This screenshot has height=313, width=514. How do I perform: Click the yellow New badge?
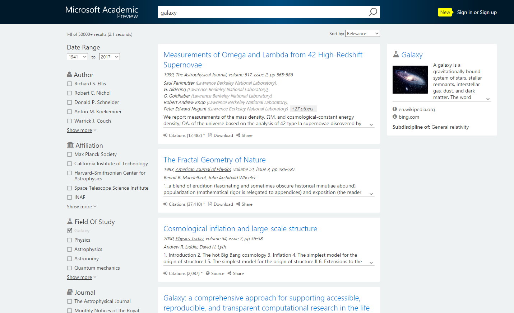tap(445, 12)
